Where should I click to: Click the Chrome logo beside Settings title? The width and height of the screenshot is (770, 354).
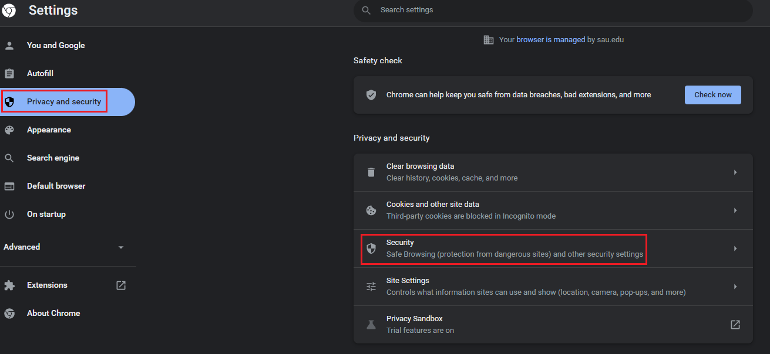pyautogui.click(x=9, y=11)
